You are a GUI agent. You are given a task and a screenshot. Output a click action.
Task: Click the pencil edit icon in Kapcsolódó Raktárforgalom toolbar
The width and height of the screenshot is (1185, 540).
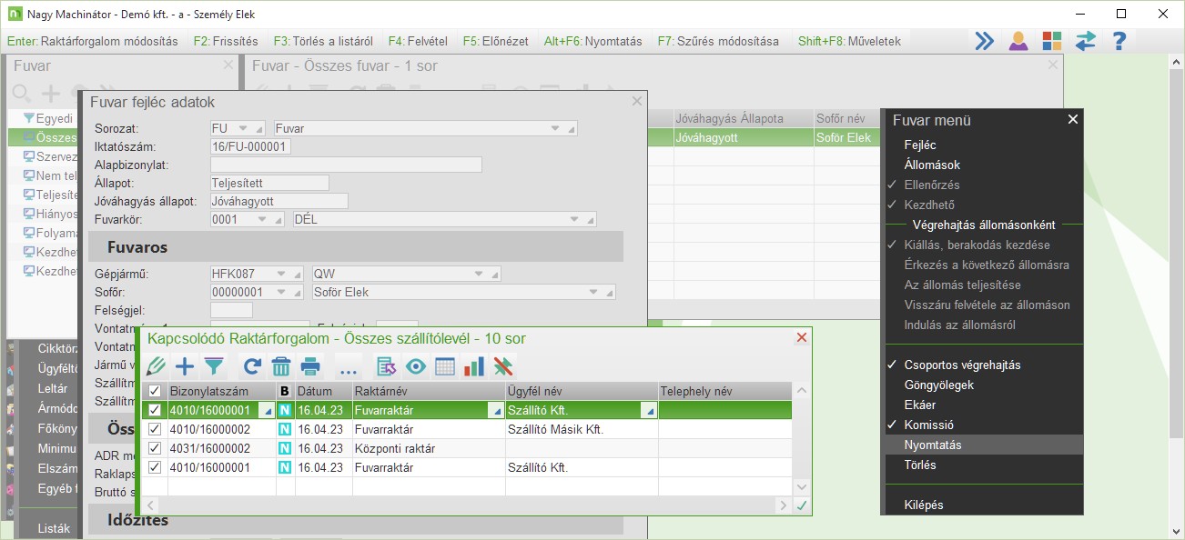click(x=156, y=366)
